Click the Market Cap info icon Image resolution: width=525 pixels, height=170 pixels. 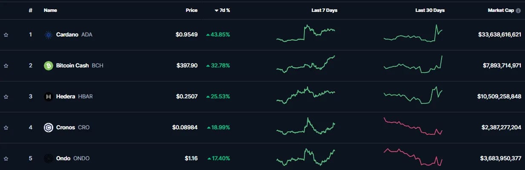[518, 11]
